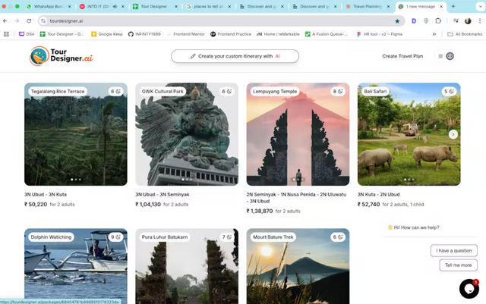Open the Frontend Mentor bookmark

(185, 34)
